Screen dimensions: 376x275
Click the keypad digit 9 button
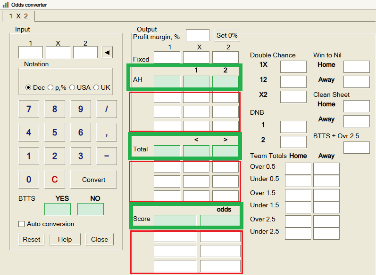pos(81,109)
